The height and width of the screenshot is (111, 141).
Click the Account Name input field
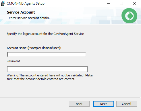(47, 54)
